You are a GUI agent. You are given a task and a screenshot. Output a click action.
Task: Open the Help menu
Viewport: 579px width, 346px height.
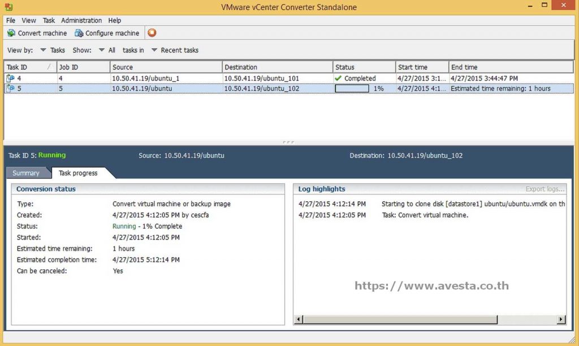tap(114, 20)
